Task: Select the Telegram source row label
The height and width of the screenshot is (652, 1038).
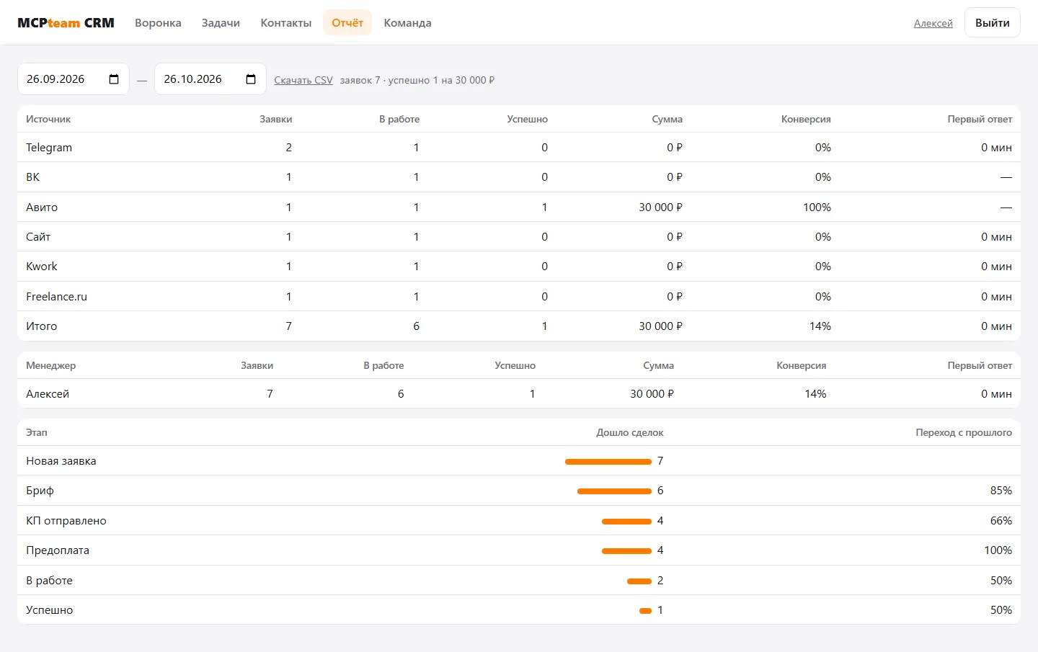Action: point(49,148)
